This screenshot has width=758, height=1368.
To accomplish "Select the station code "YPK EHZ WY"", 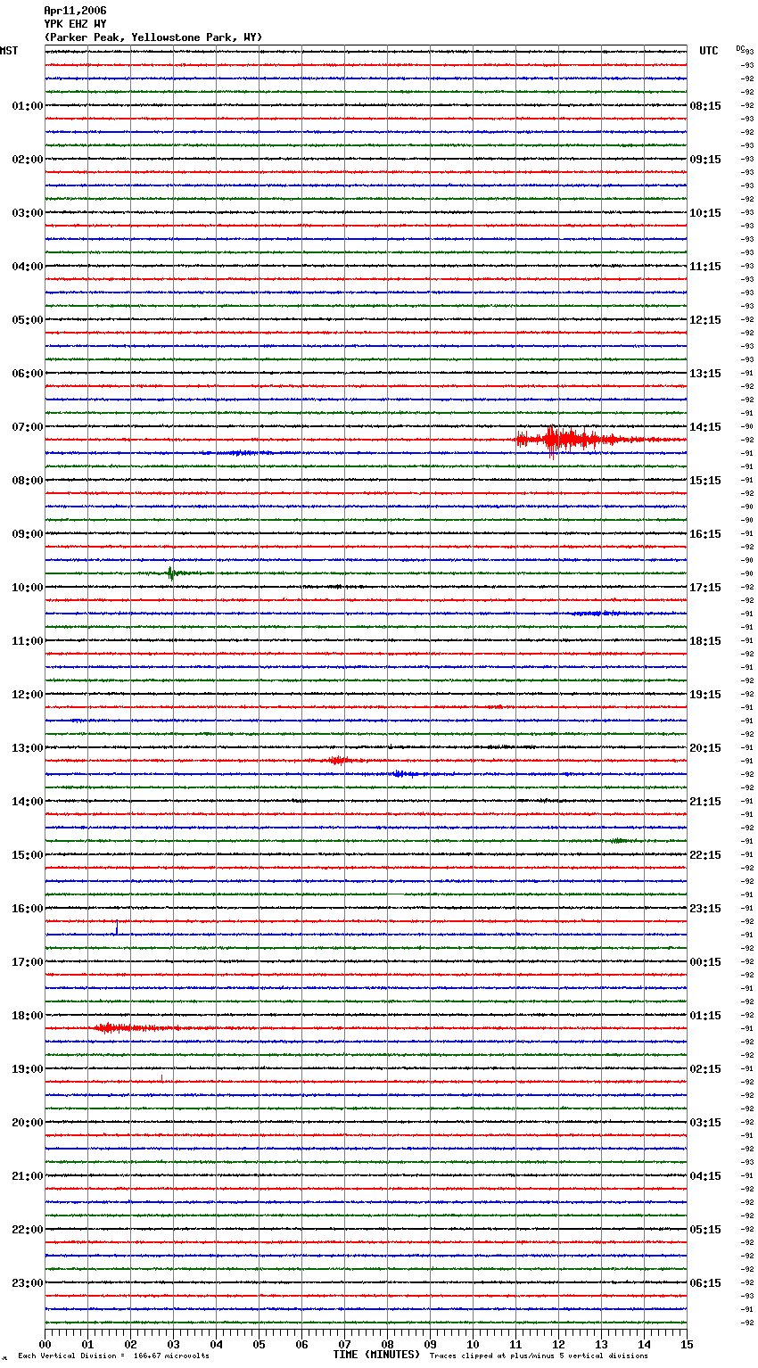I will pos(75,24).
